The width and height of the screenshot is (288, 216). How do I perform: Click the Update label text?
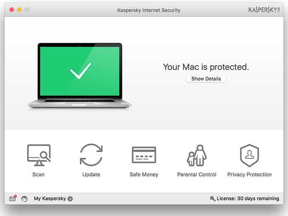coord(91,174)
